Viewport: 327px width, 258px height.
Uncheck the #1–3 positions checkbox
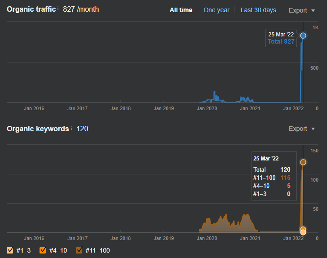coord(10,250)
